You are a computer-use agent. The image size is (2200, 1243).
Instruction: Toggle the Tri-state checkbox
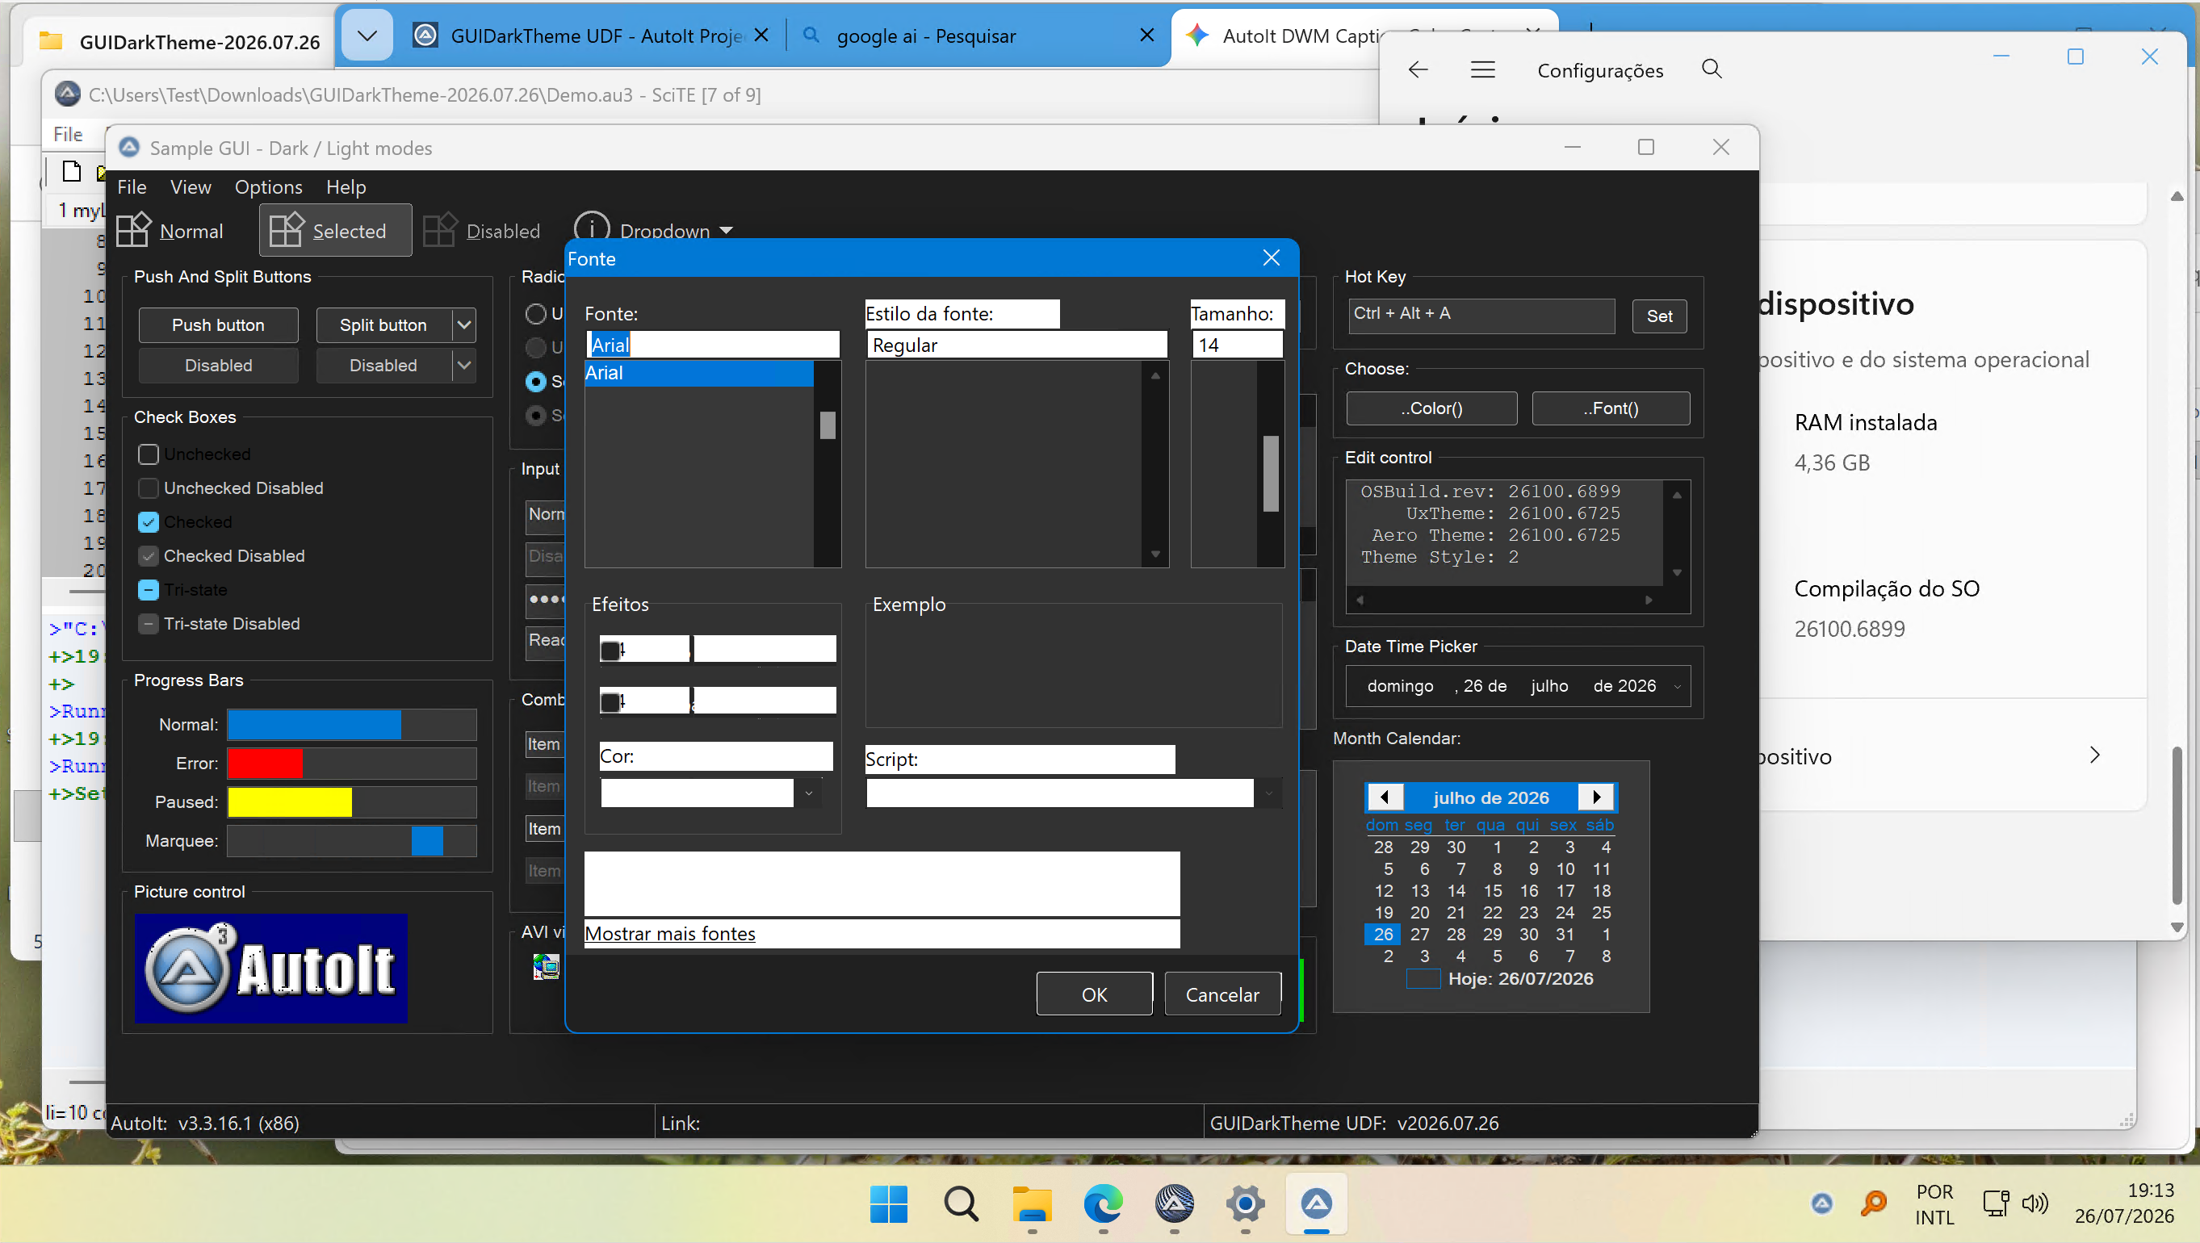click(149, 590)
